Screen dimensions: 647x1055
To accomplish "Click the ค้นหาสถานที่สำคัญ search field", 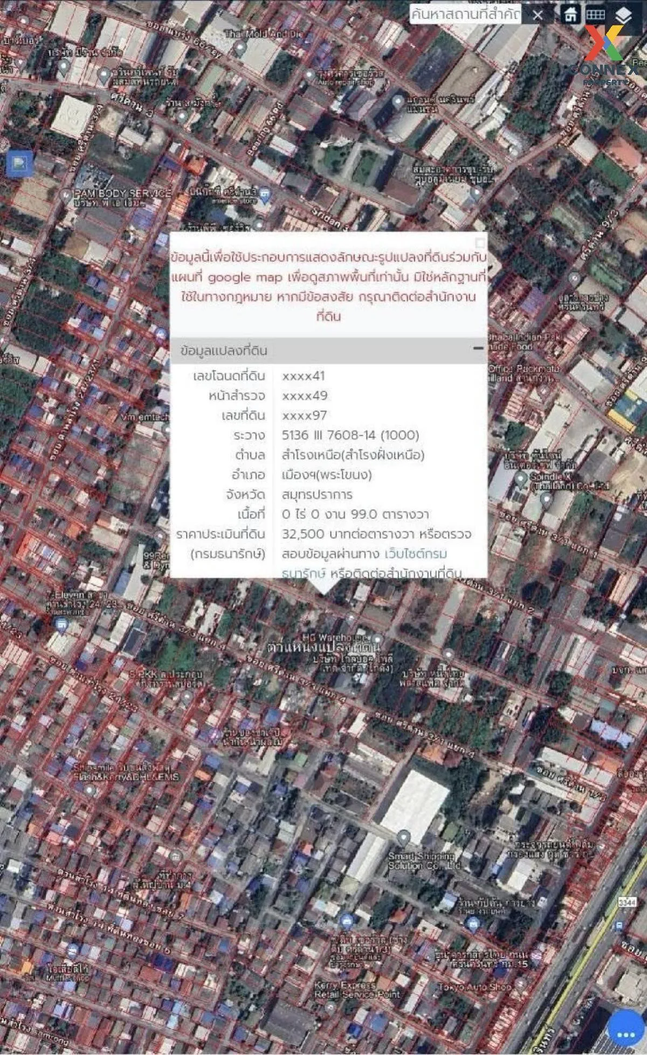I will (465, 15).
